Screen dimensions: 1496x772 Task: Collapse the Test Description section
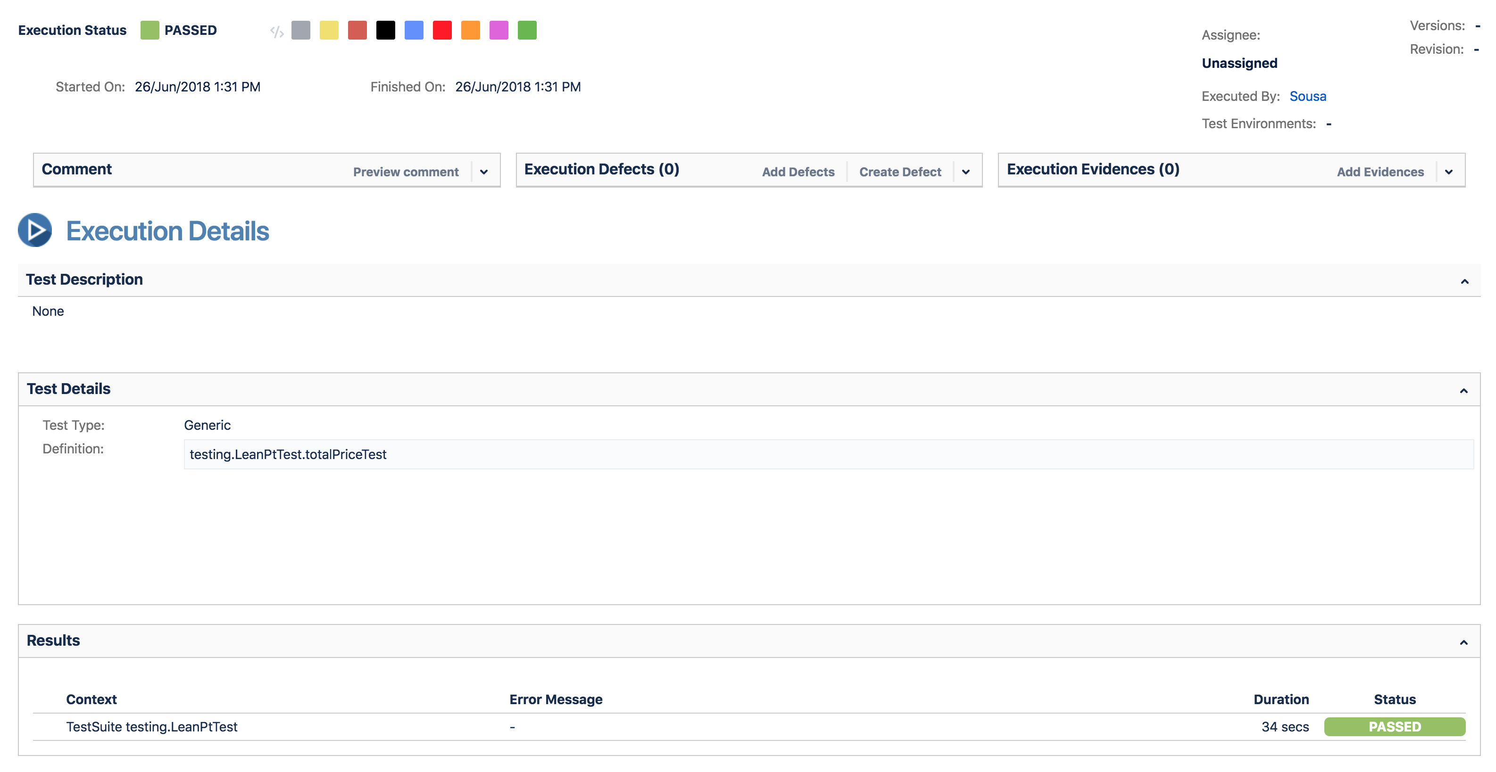click(1465, 281)
